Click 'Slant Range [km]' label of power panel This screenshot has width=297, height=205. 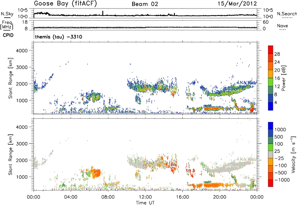[10, 78]
